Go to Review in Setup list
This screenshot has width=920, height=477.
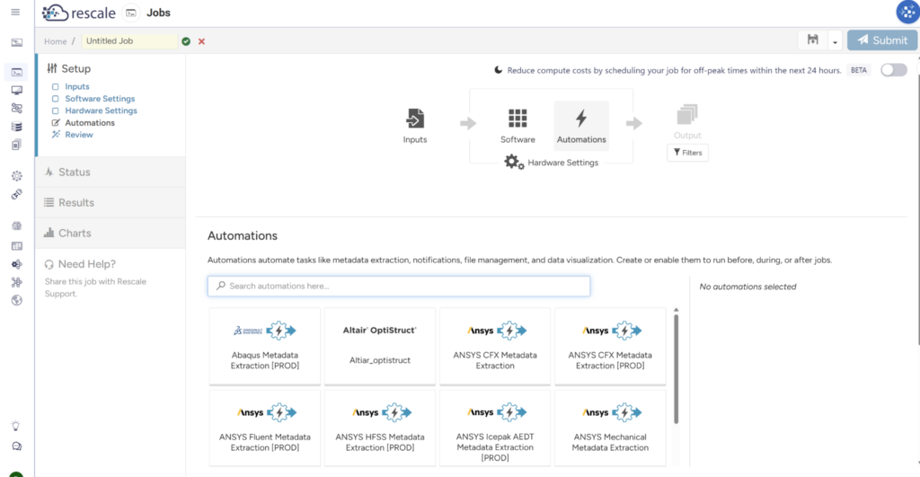tap(79, 135)
